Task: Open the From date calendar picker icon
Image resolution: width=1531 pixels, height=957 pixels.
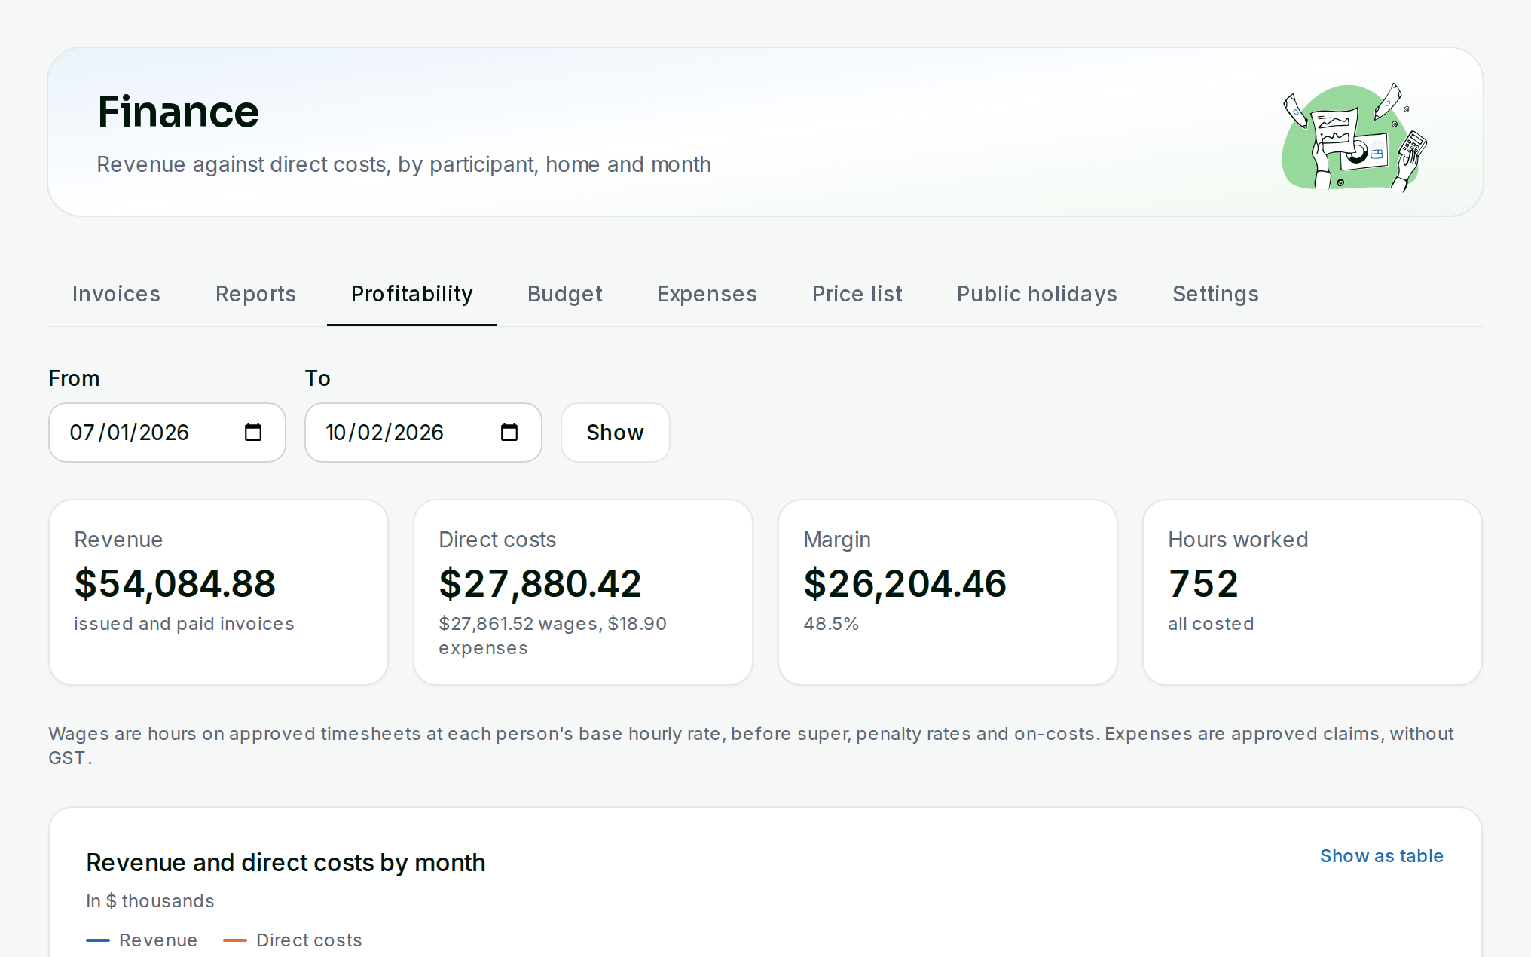Action: coord(253,432)
